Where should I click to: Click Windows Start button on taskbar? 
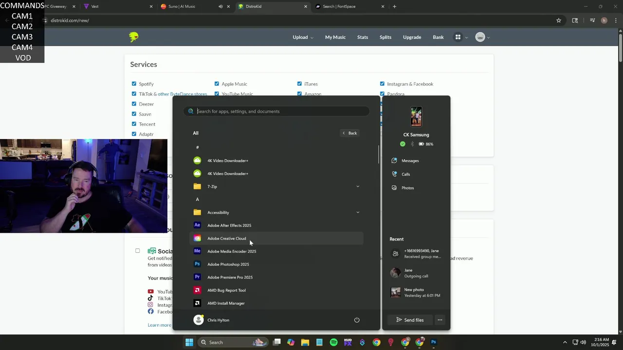[189, 342]
